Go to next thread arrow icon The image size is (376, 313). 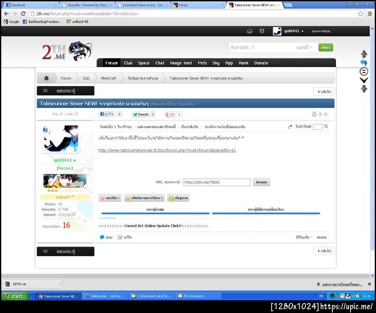pos(326,114)
